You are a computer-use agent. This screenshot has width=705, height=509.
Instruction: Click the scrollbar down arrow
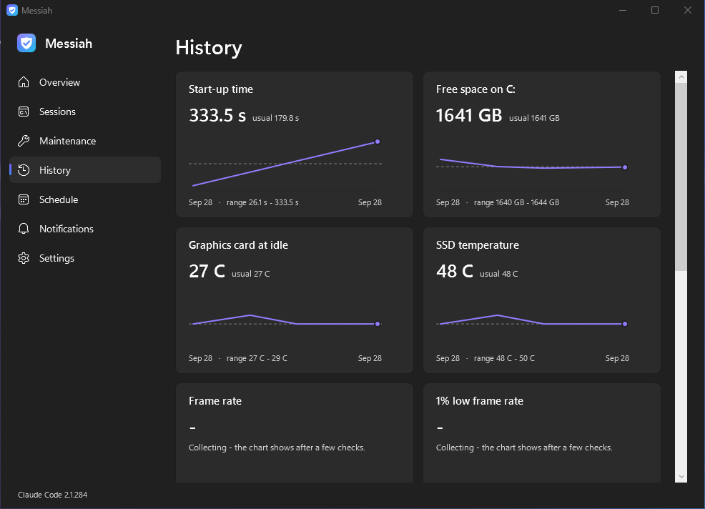pyautogui.click(x=681, y=476)
